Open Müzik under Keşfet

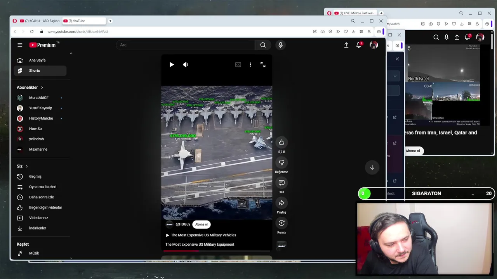[x=40, y=253]
